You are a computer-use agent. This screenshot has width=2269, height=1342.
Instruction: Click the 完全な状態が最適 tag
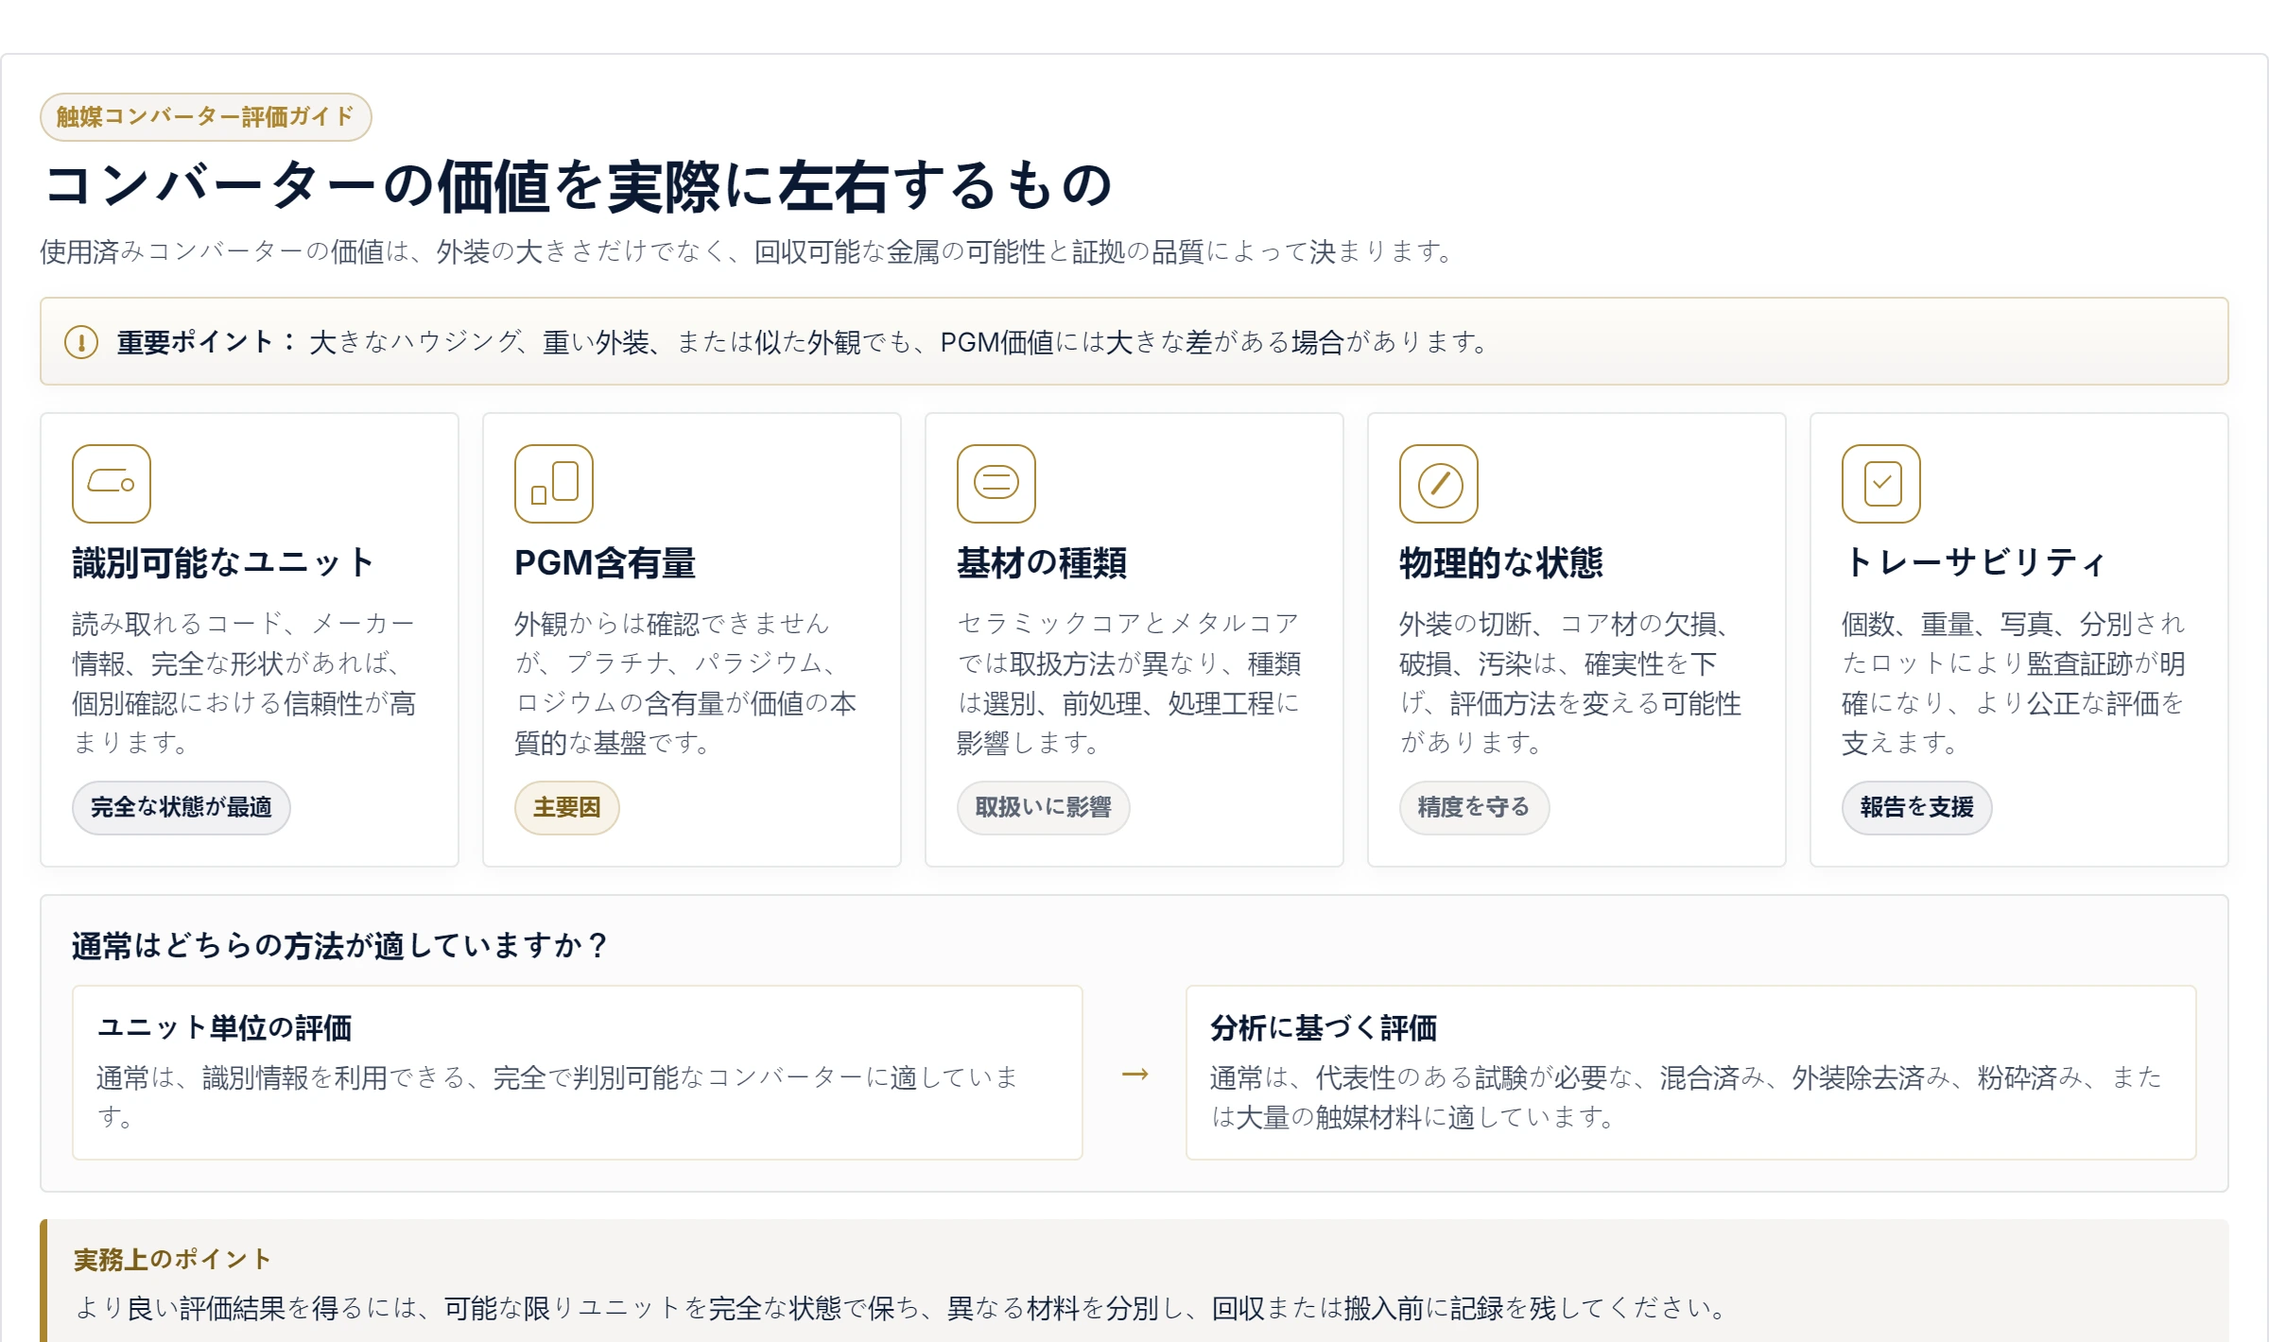pyautogui.click(x=182, y=807)
